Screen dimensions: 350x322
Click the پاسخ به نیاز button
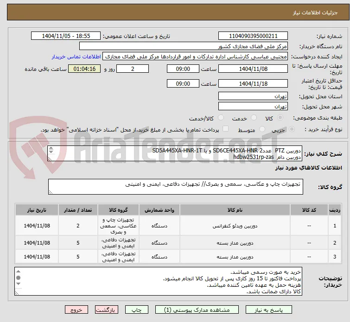click(269, 310)
